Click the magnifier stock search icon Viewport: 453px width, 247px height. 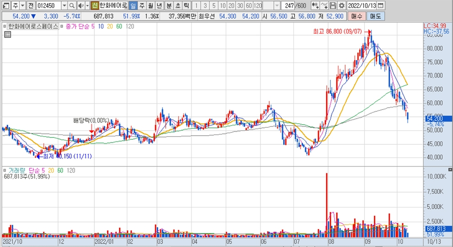click(x=72, y=5)
